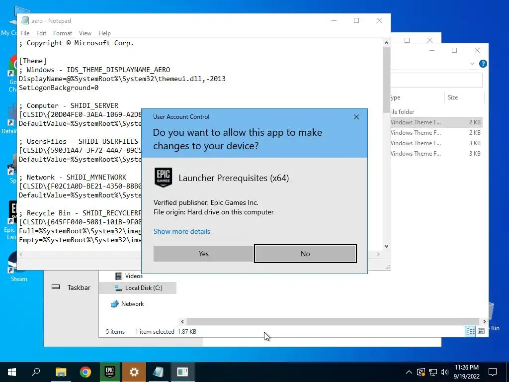Open Google Chrome from taskbar
Screen dimensions: 509x382
[x=85, y=372]
